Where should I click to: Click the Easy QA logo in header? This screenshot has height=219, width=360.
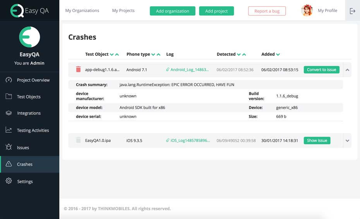(x=29, y=11)
